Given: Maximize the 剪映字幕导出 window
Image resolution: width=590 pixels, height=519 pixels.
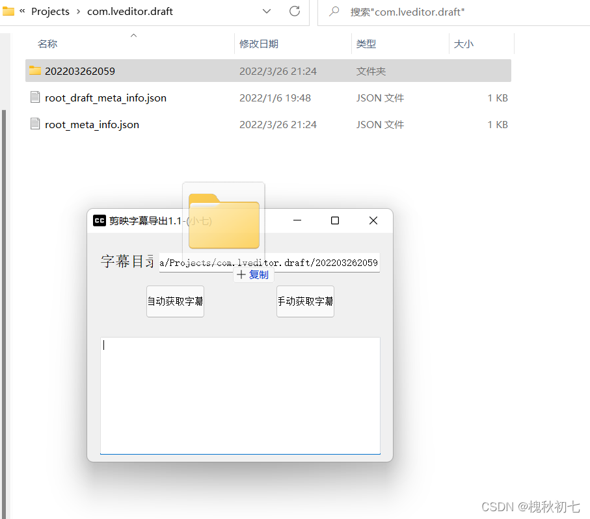Looking at the screenshot, I should pyautogui.click(x=335, y=220).
